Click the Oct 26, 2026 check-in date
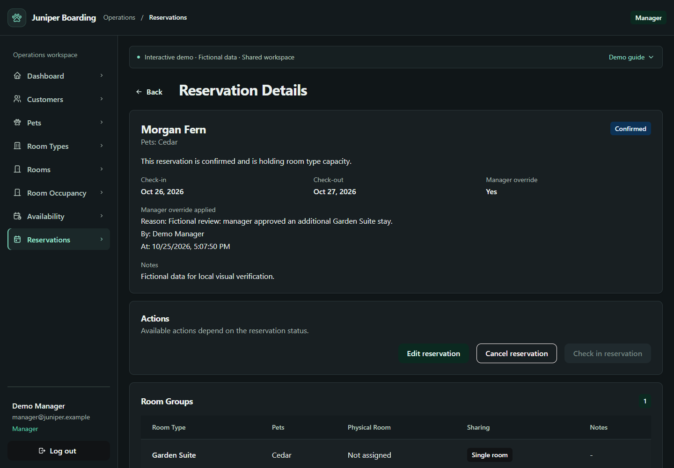The height and width of the screenshot is (468, 674). [x=162, y=191]
